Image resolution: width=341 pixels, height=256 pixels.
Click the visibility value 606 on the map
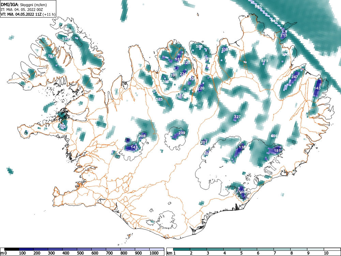[274, 136]
